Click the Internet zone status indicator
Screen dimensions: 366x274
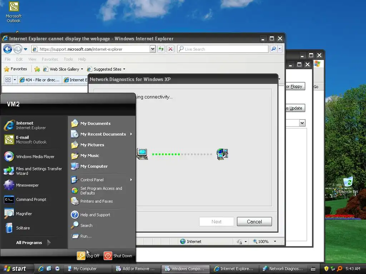pyautogui.click(x=191, y=242)
